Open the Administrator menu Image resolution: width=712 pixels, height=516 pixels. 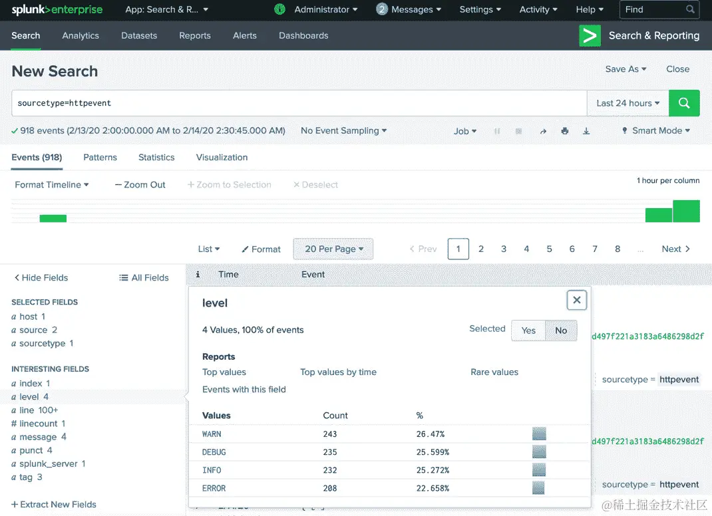coord(325,9)
